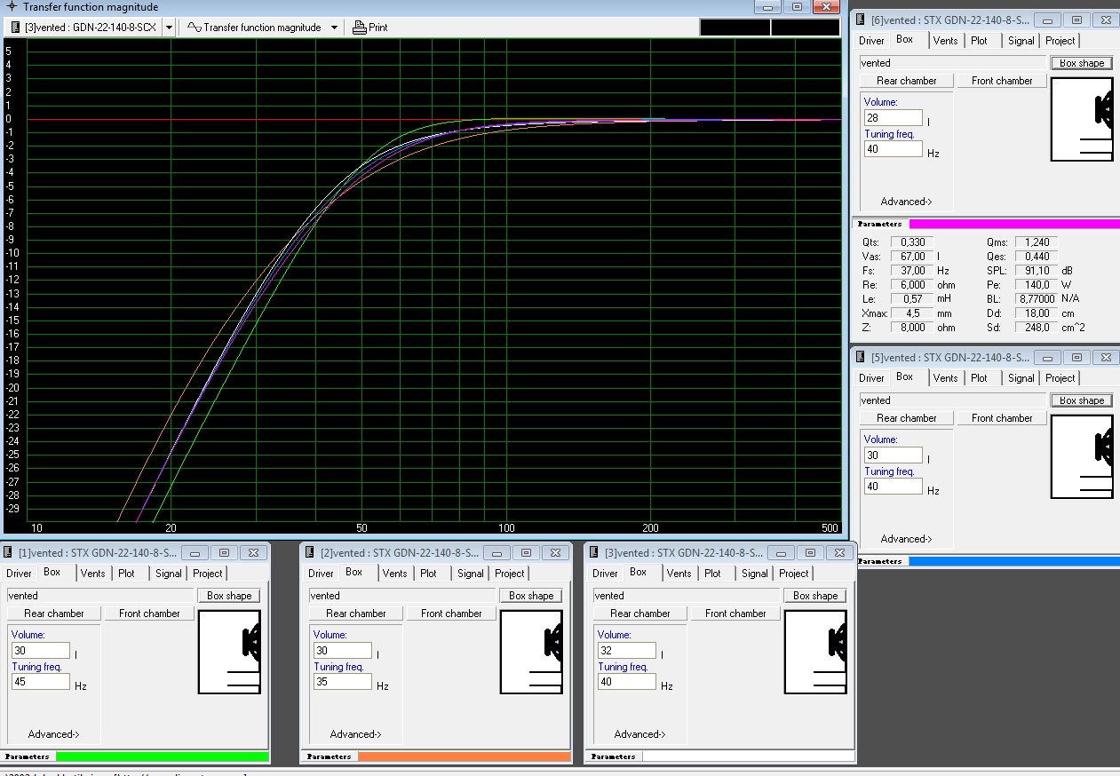Click Front chamber button in [6]vented window
Viewport: 1120px width, 776px height.
(x=1002, y=81)
